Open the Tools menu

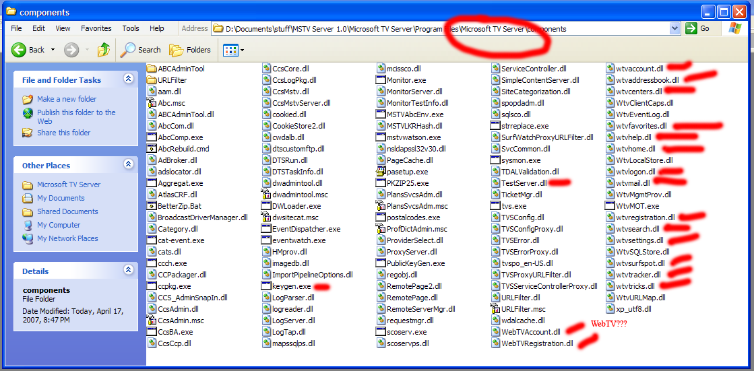131,29
